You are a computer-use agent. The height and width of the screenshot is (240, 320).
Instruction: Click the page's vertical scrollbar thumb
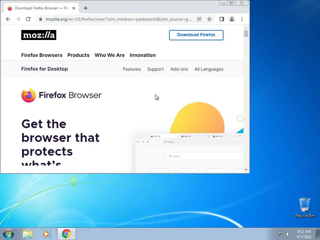(x=246, y=34)
